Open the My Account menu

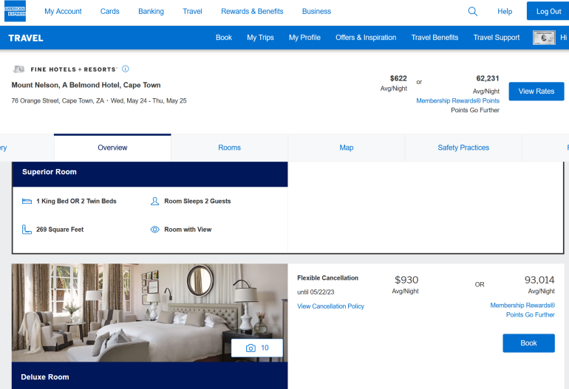point(63,11)
